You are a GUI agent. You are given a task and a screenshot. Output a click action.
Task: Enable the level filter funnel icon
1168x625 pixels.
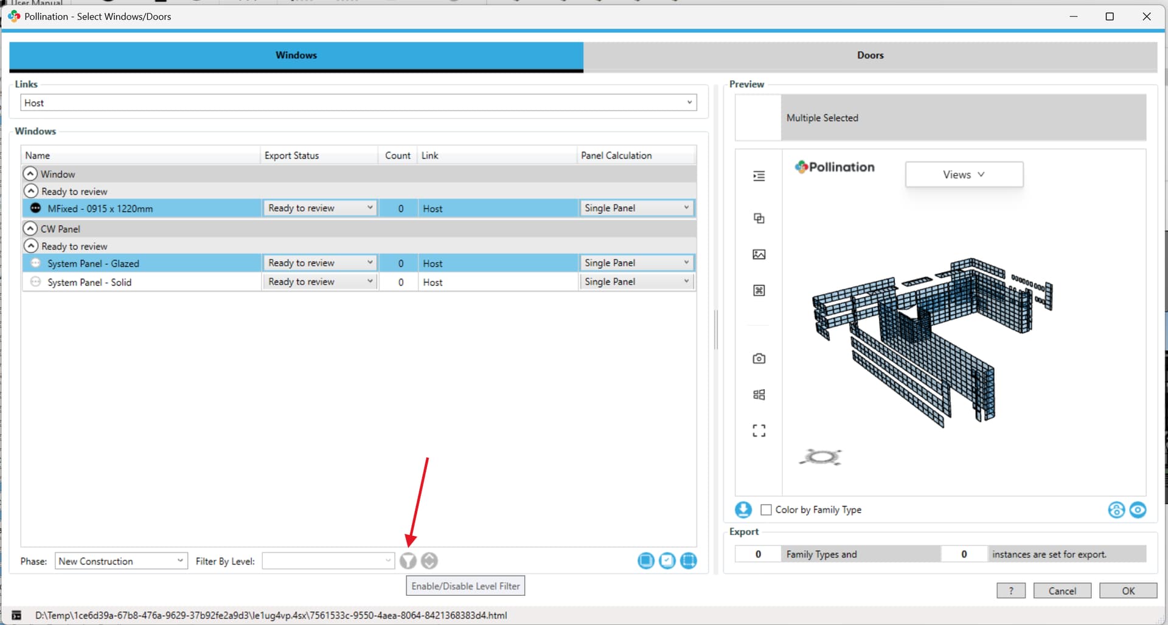[408, 561]
